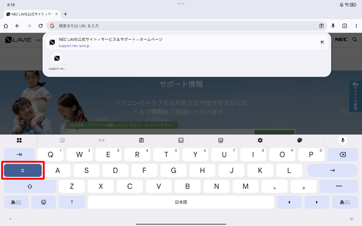
Task: Tap the Q key
Action: click(50, 154)
